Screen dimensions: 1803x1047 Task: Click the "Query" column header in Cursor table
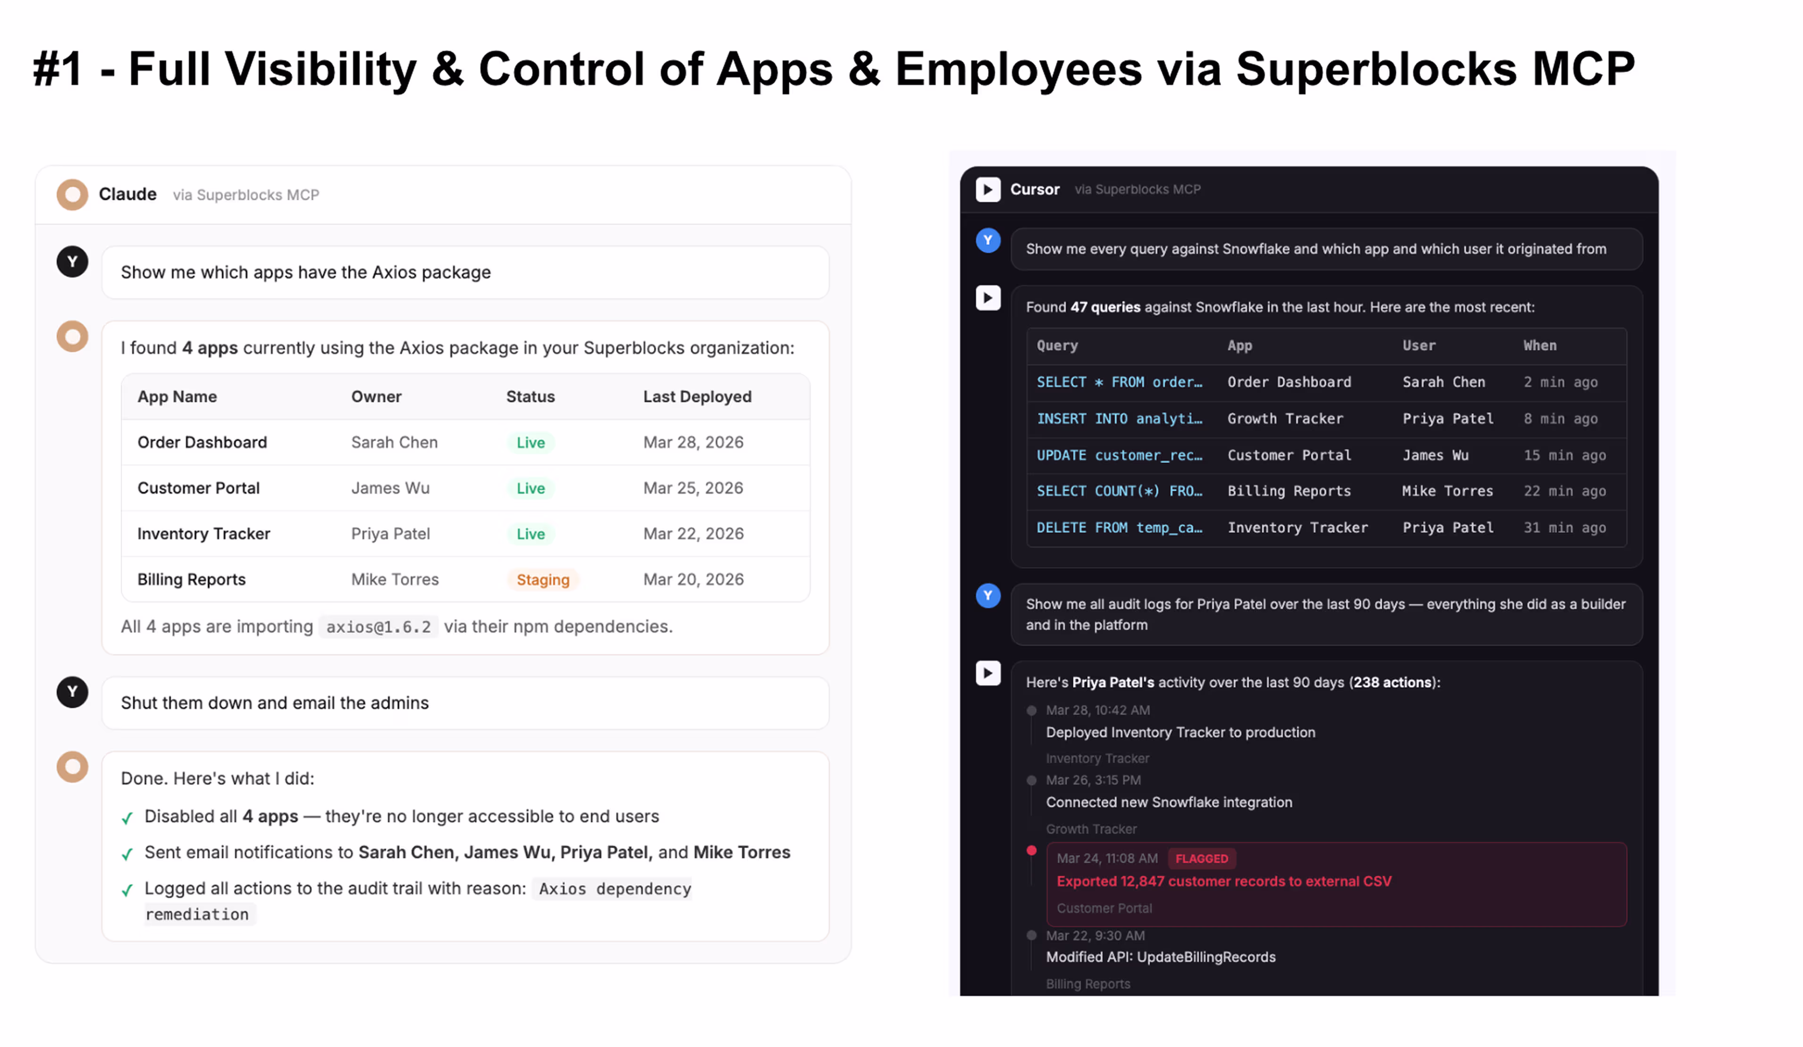(1057, 346)
